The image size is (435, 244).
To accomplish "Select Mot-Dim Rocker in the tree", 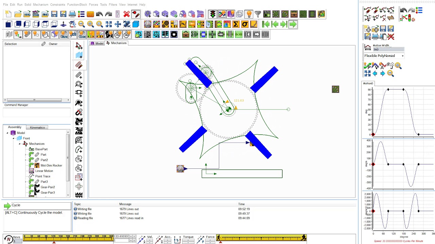I will tap(51, 165).
